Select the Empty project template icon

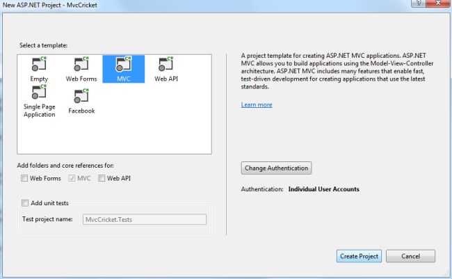tap(39, 64)
